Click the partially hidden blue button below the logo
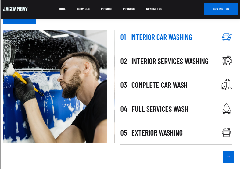 [x=20, y=21]
